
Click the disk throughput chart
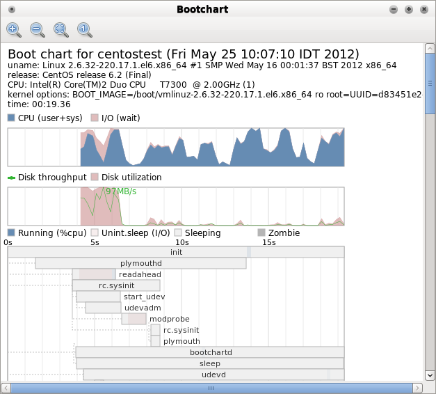coord(176,206)
